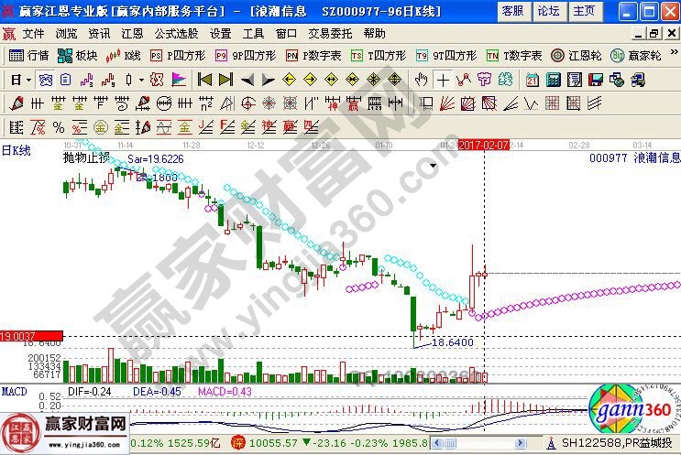Click the 客服 button

[513, 11]
